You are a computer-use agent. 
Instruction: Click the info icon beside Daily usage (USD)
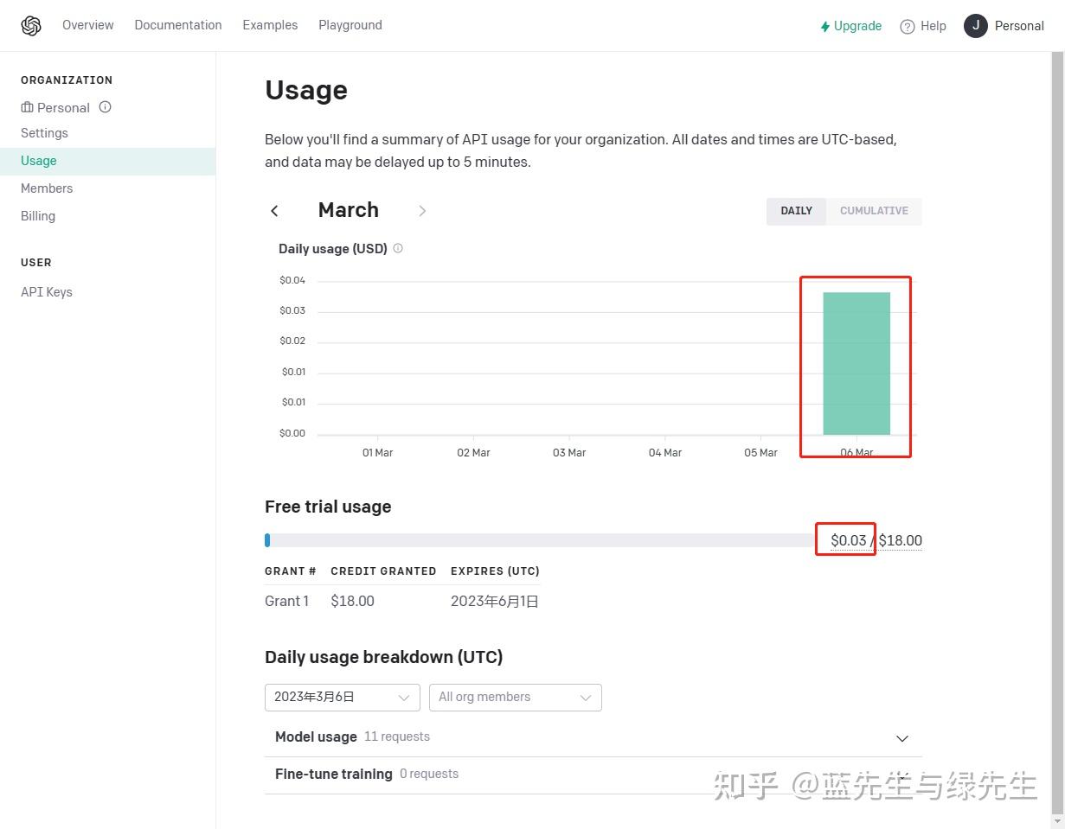pos(397,248)
